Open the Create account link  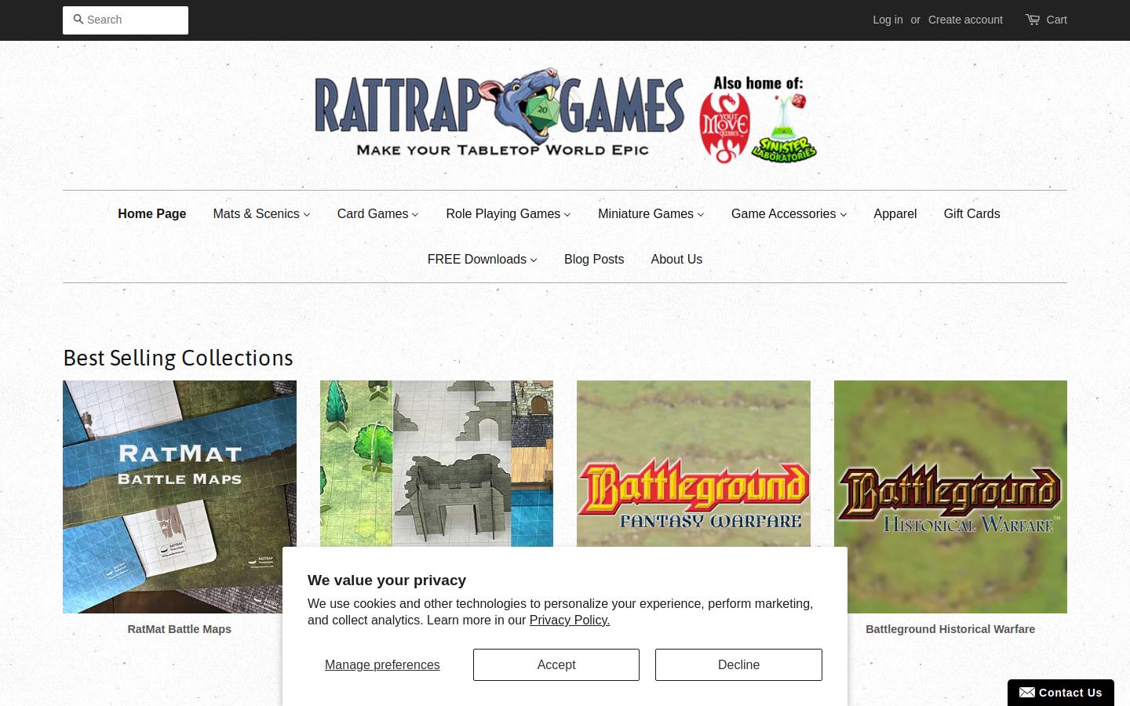[965, 20]
